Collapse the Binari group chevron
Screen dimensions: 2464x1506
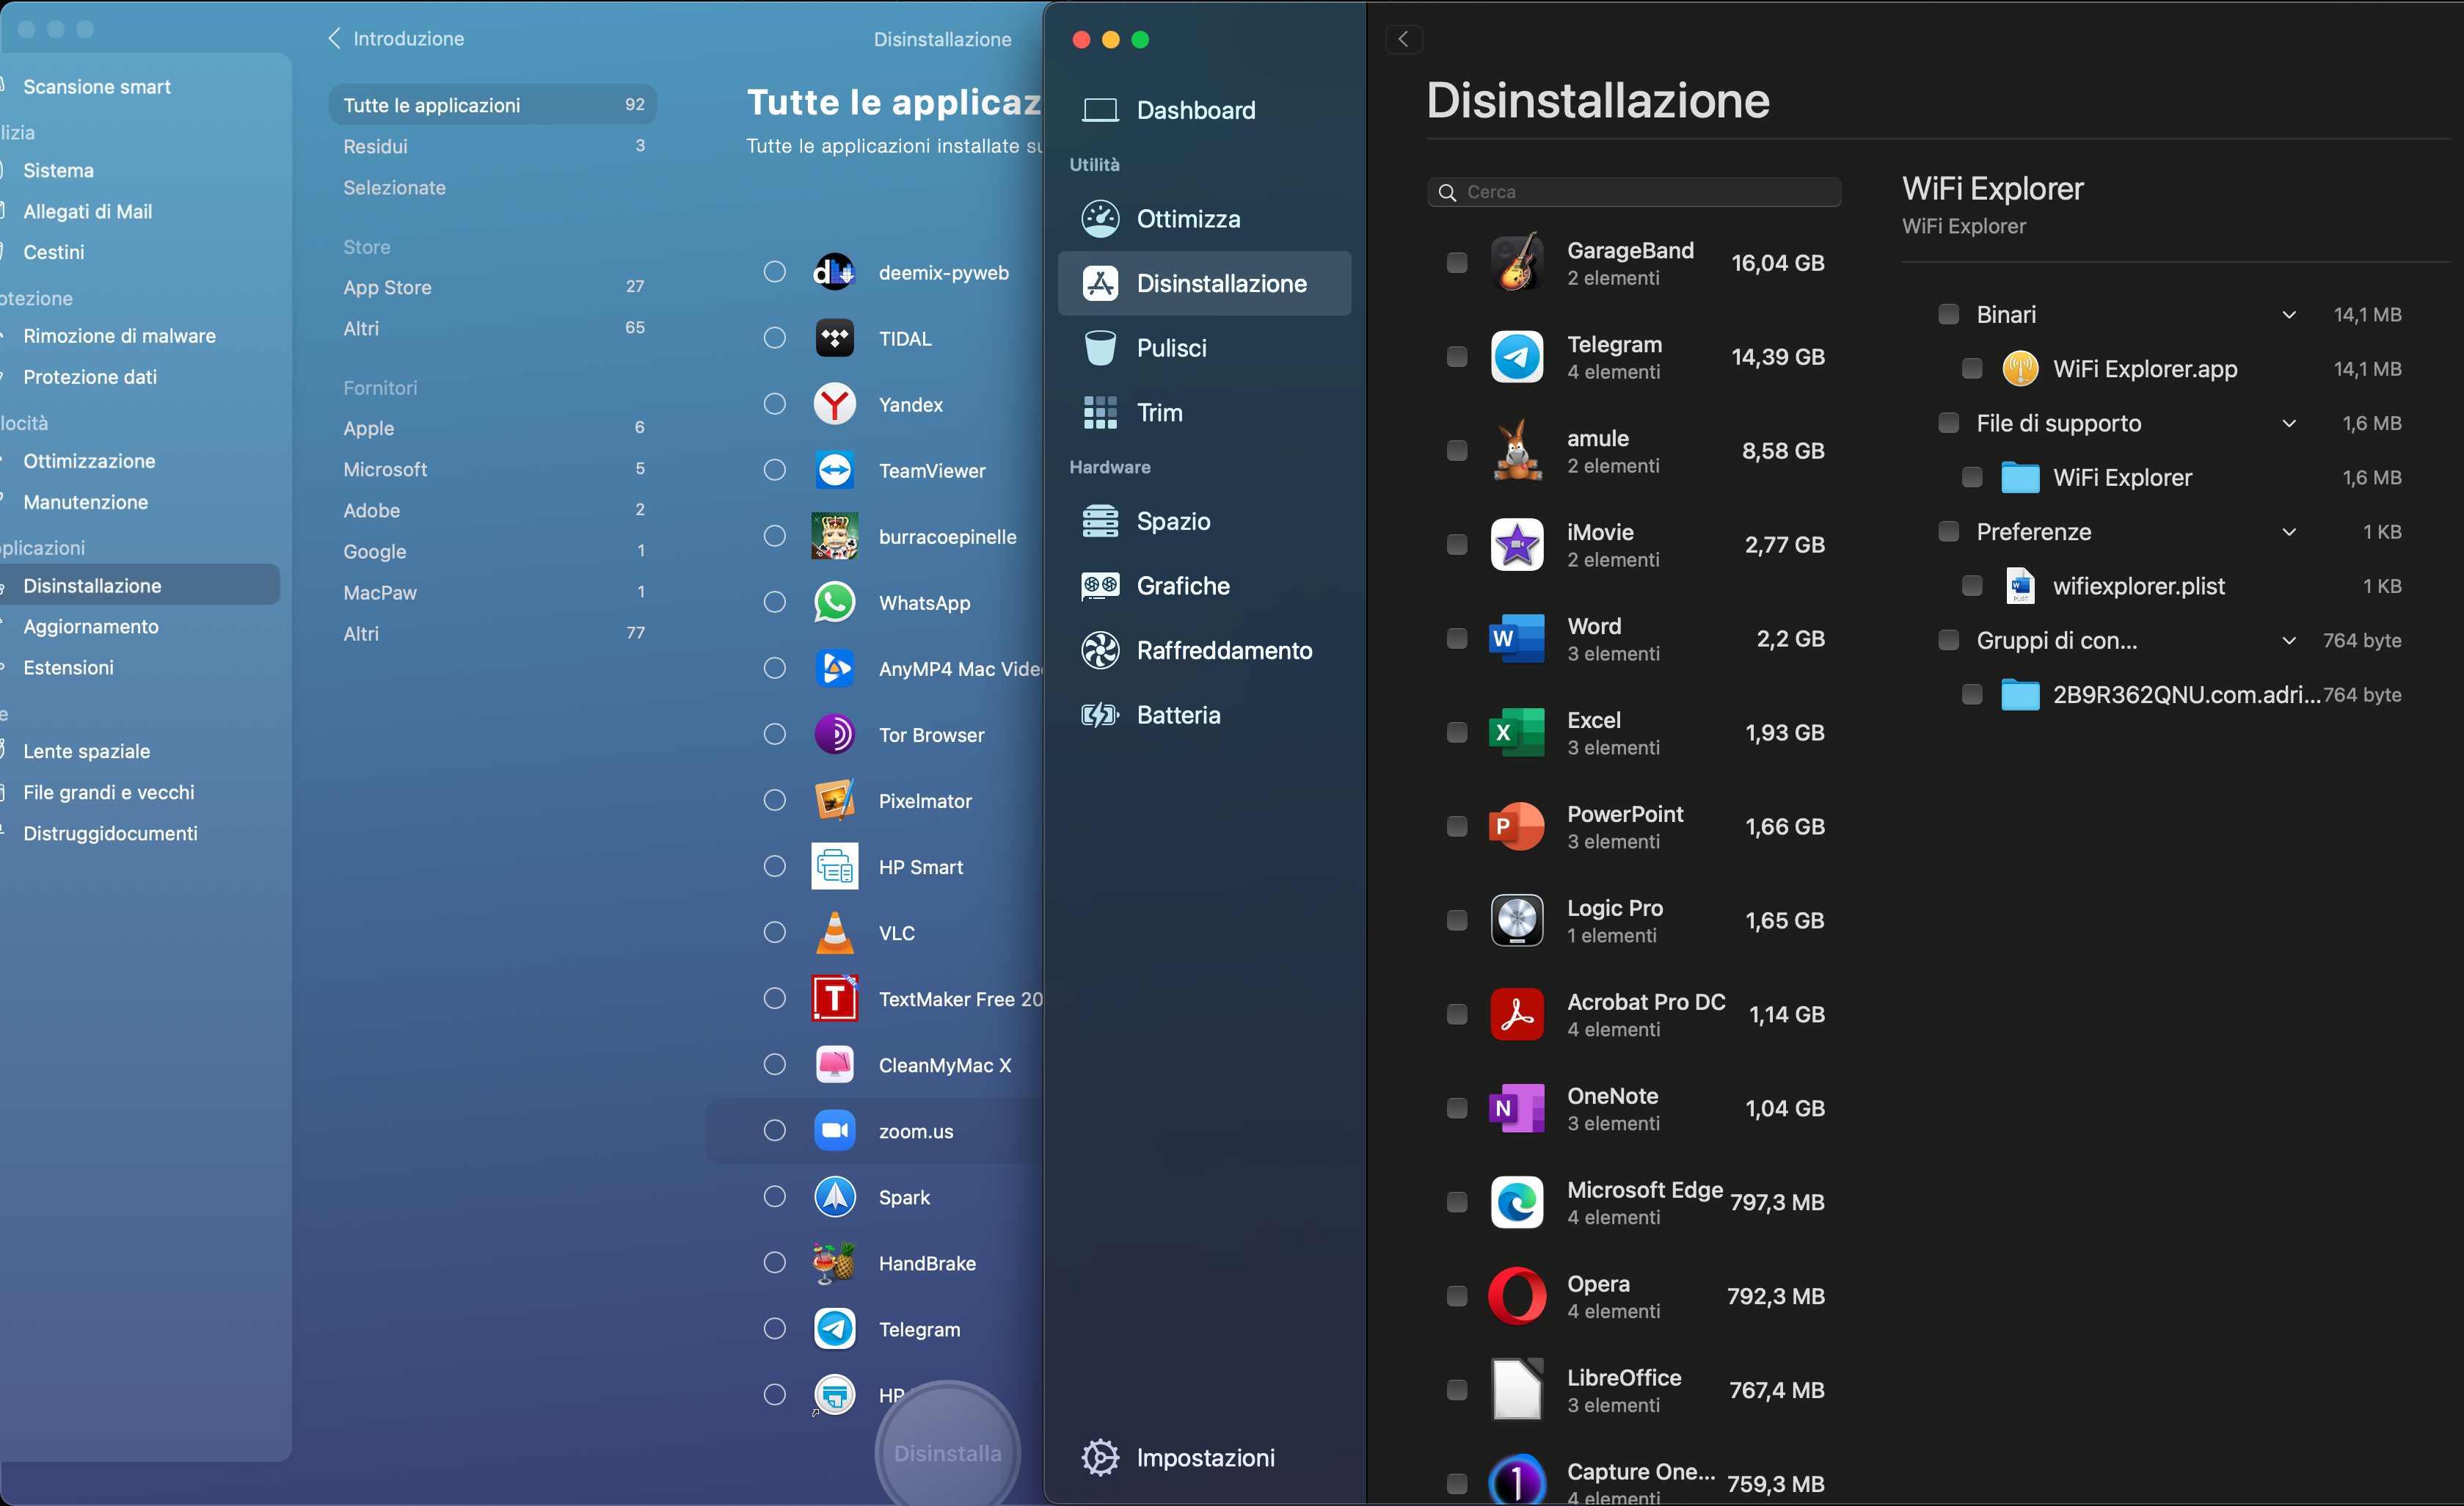(2289, 315)
